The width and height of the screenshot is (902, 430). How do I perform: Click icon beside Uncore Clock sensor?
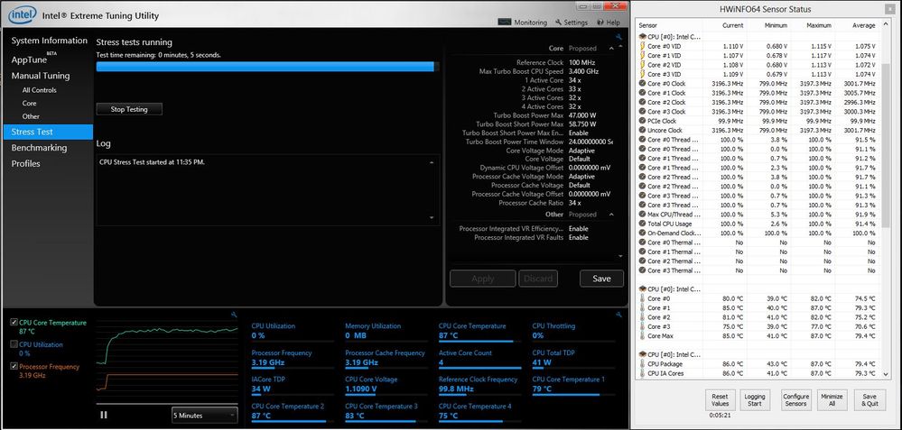pos(643,131)
